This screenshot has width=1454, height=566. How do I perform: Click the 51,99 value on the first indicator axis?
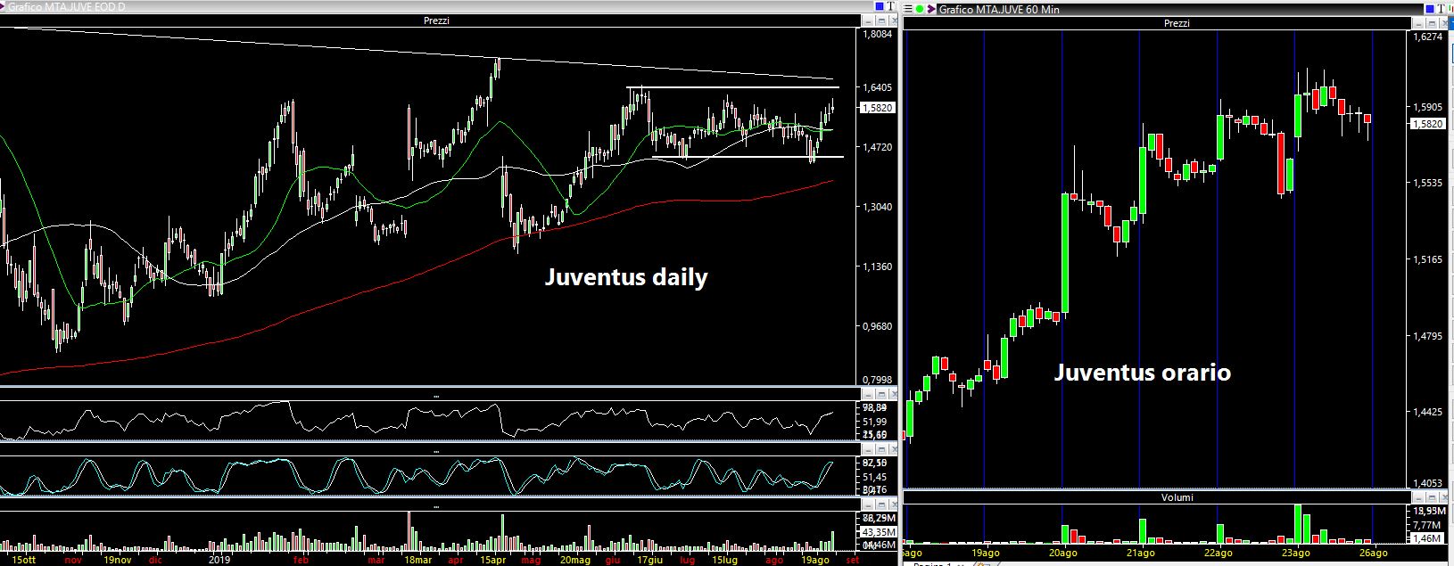pos(876,421)
